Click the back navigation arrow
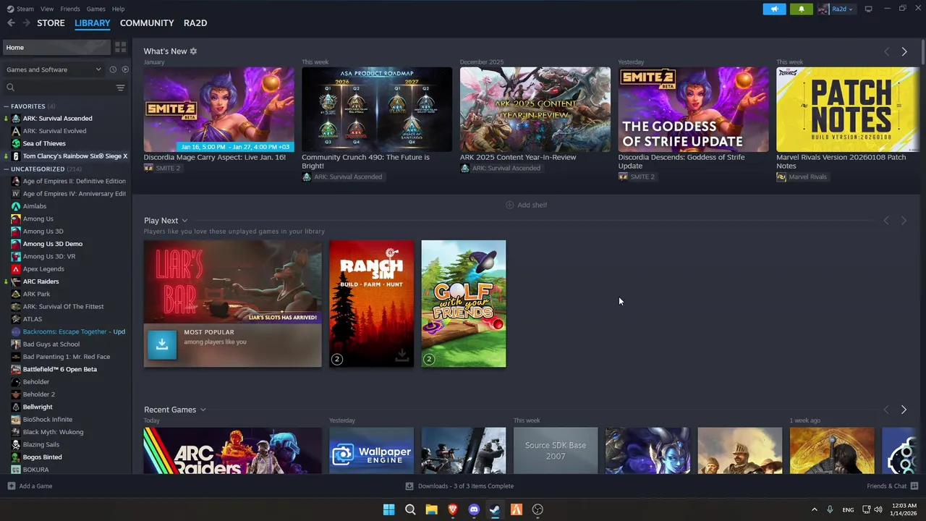 [11, 23]
